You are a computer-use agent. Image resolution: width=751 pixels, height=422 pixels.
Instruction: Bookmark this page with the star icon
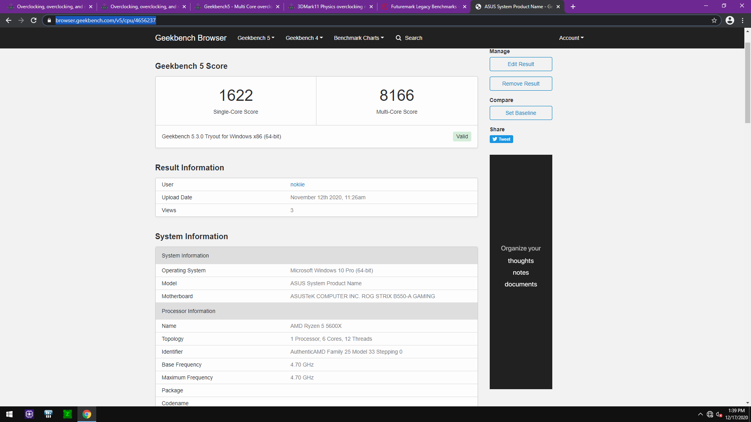[714, 20]
